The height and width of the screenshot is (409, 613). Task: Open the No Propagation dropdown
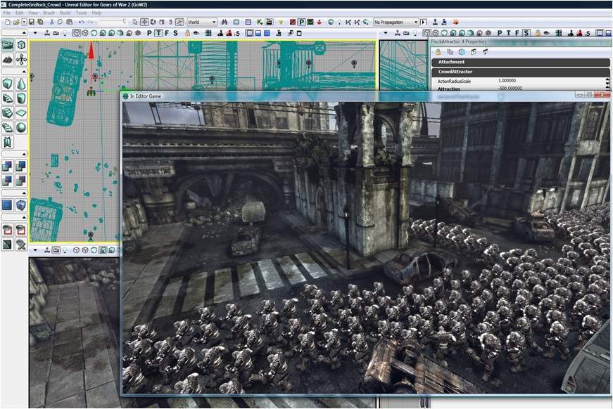click(x=396, y=22)
